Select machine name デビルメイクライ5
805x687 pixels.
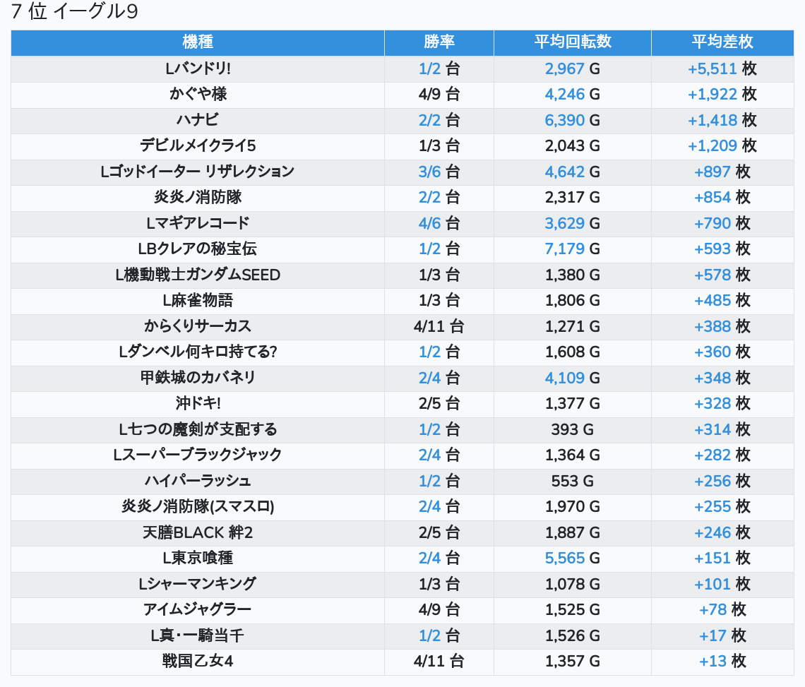pyautogui.click(x=198, y=146)
